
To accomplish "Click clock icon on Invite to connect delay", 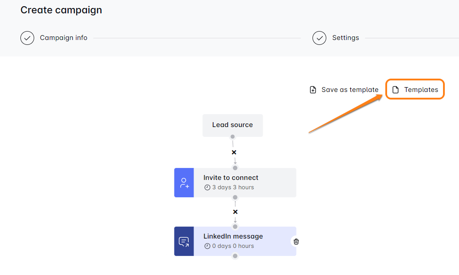I will point(207,187).
